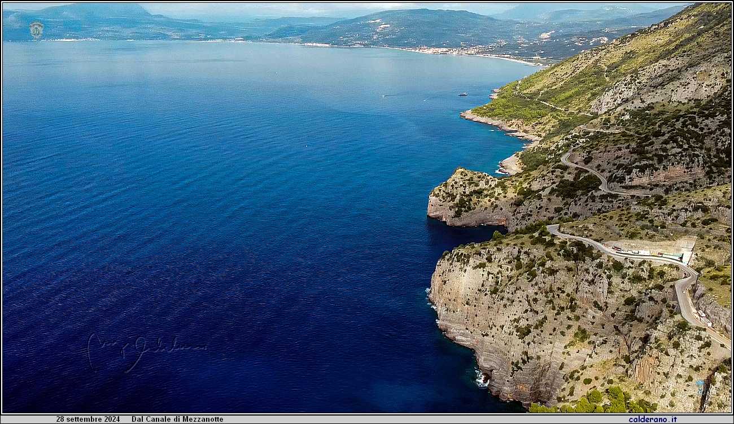Image resolution: width=734 pixels, height=424 pixels.
Task: Select the date "28 settembre 2024"
Action: [88, 419]
